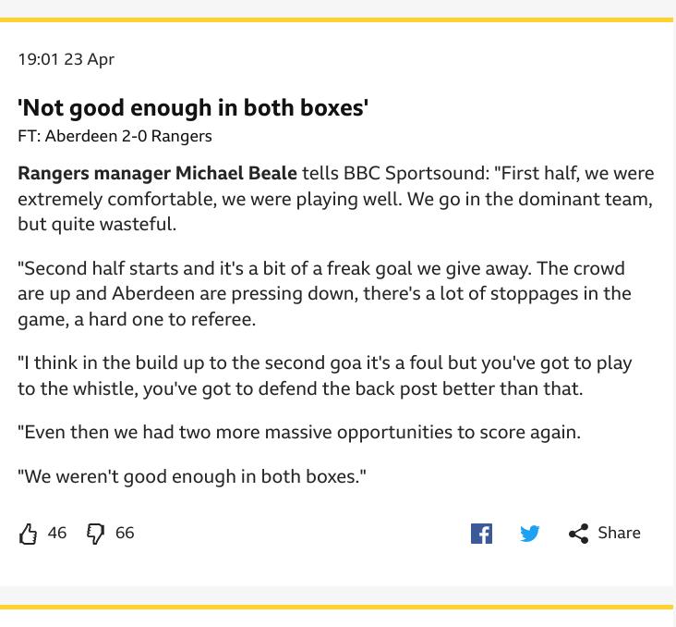Share the post on Twitter
This screenshot has width=676, height=627.
(530, 534)
